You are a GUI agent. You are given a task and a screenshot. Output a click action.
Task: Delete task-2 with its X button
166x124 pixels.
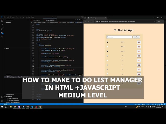pos(139,42)
